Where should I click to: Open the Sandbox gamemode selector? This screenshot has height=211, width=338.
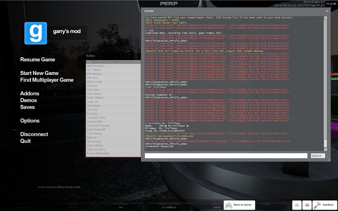coord(324,205)
